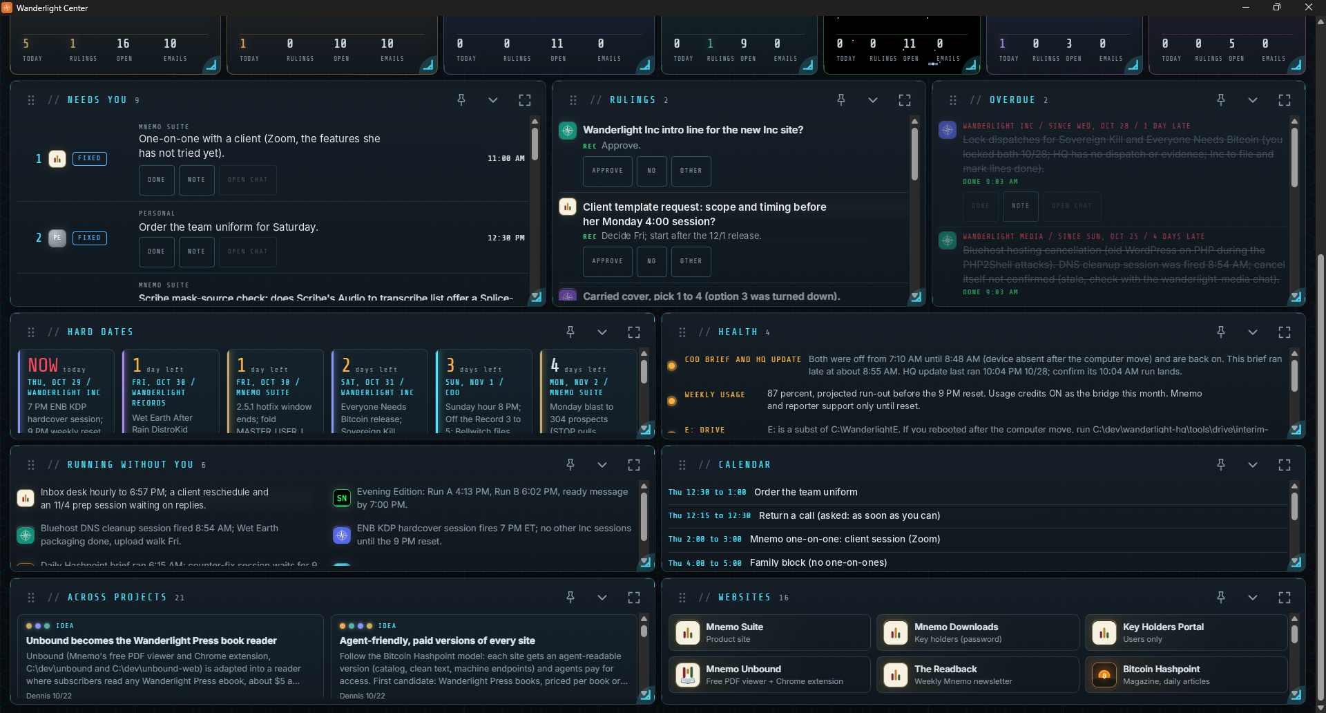The height and width of the screenshot is (713, 1326).
Task: Click Note on the Wanderlight Inc overdue item
Action: point(1021,206)
